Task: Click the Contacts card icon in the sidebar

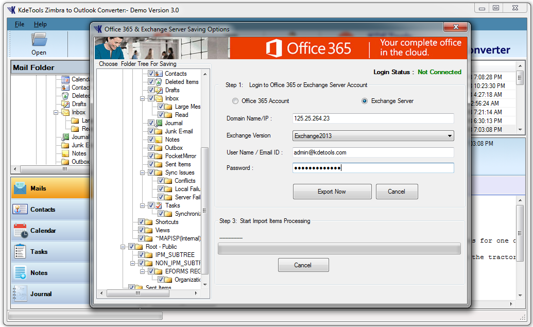Action: [20, 209]
